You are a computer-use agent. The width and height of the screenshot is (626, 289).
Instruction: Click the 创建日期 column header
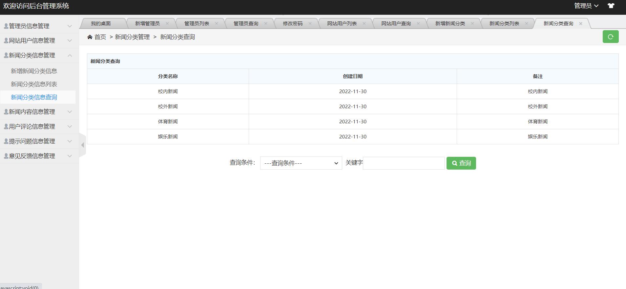point(353,76)
